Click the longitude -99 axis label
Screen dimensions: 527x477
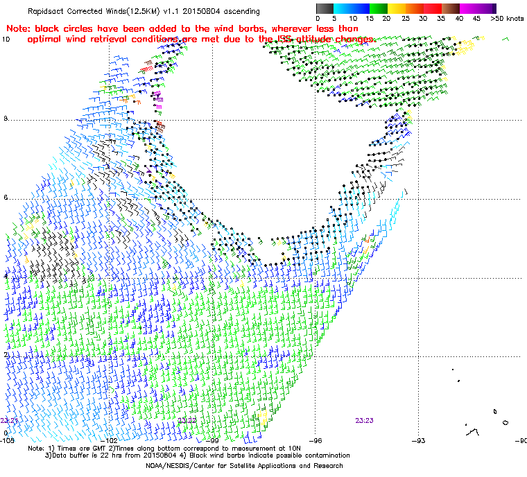(212, 440)
